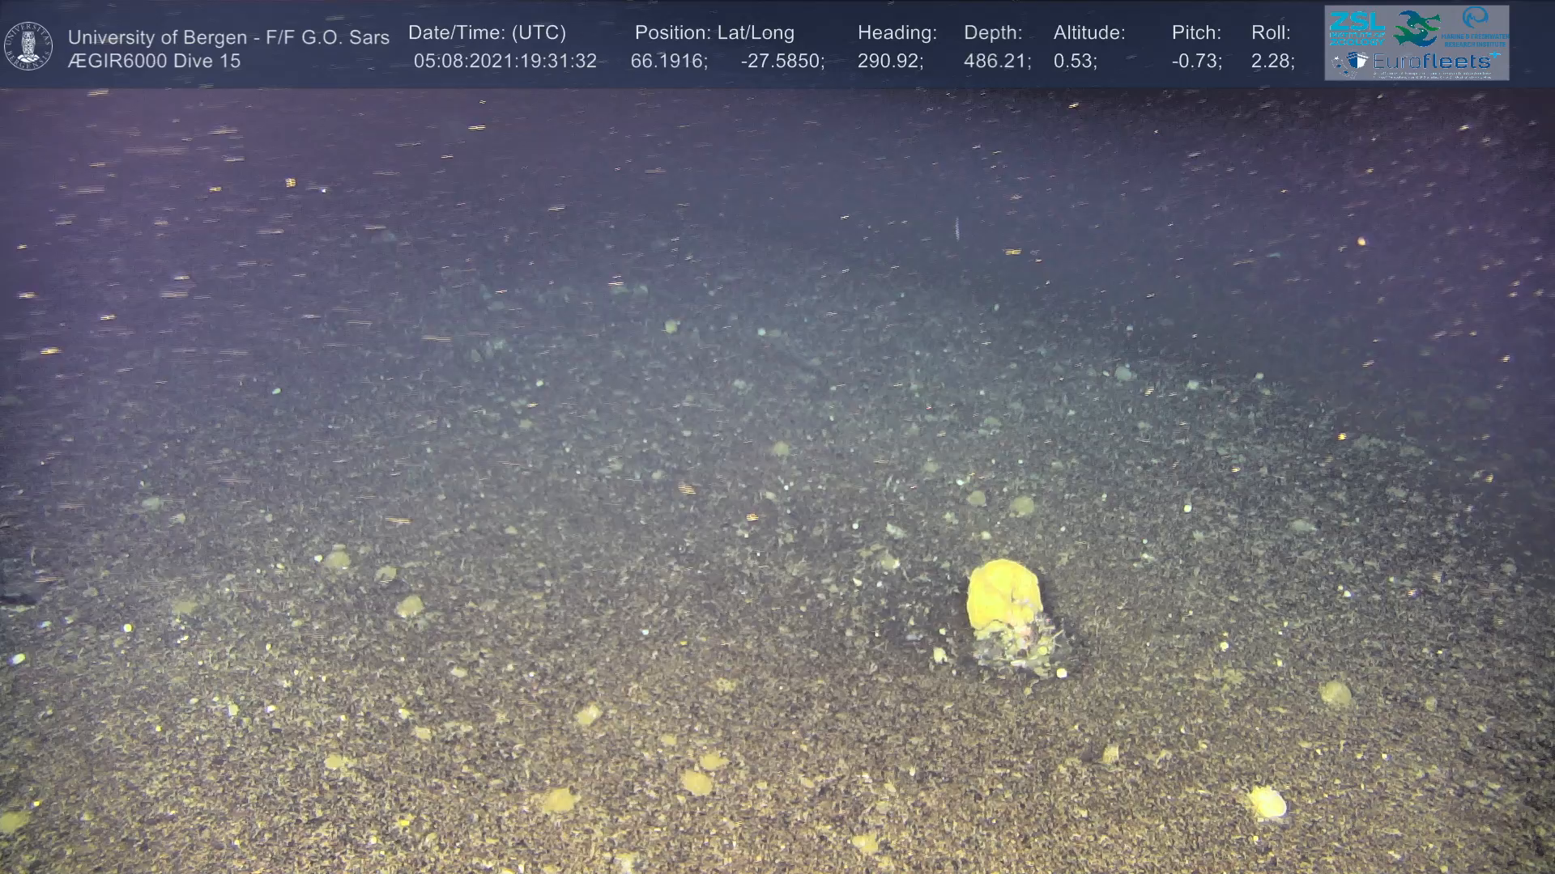Click the Depth value 486.21
Viewport: 1555px width, 874px height.
coord(996,62)
